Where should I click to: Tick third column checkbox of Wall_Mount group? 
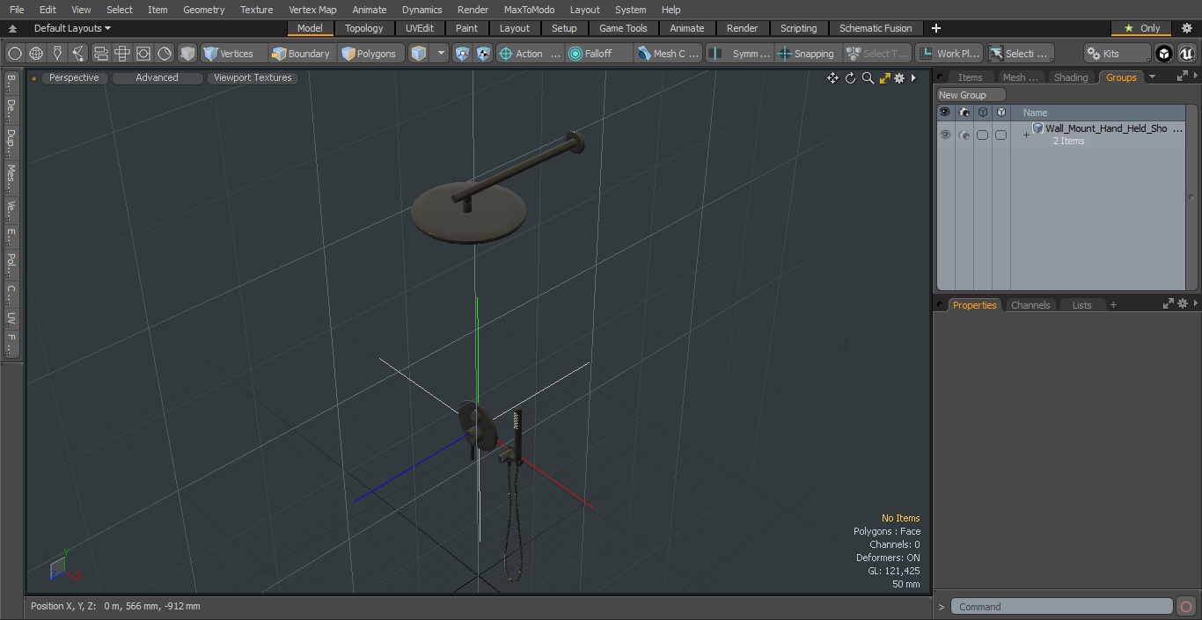click(x=982, y=135)
